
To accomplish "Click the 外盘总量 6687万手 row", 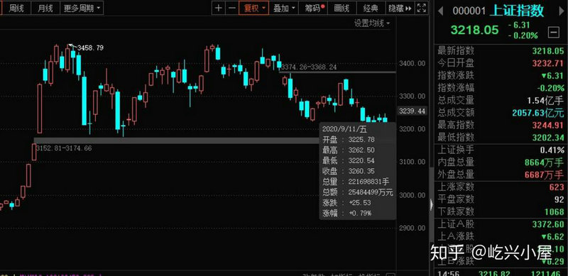I will [x=501, y=175].
